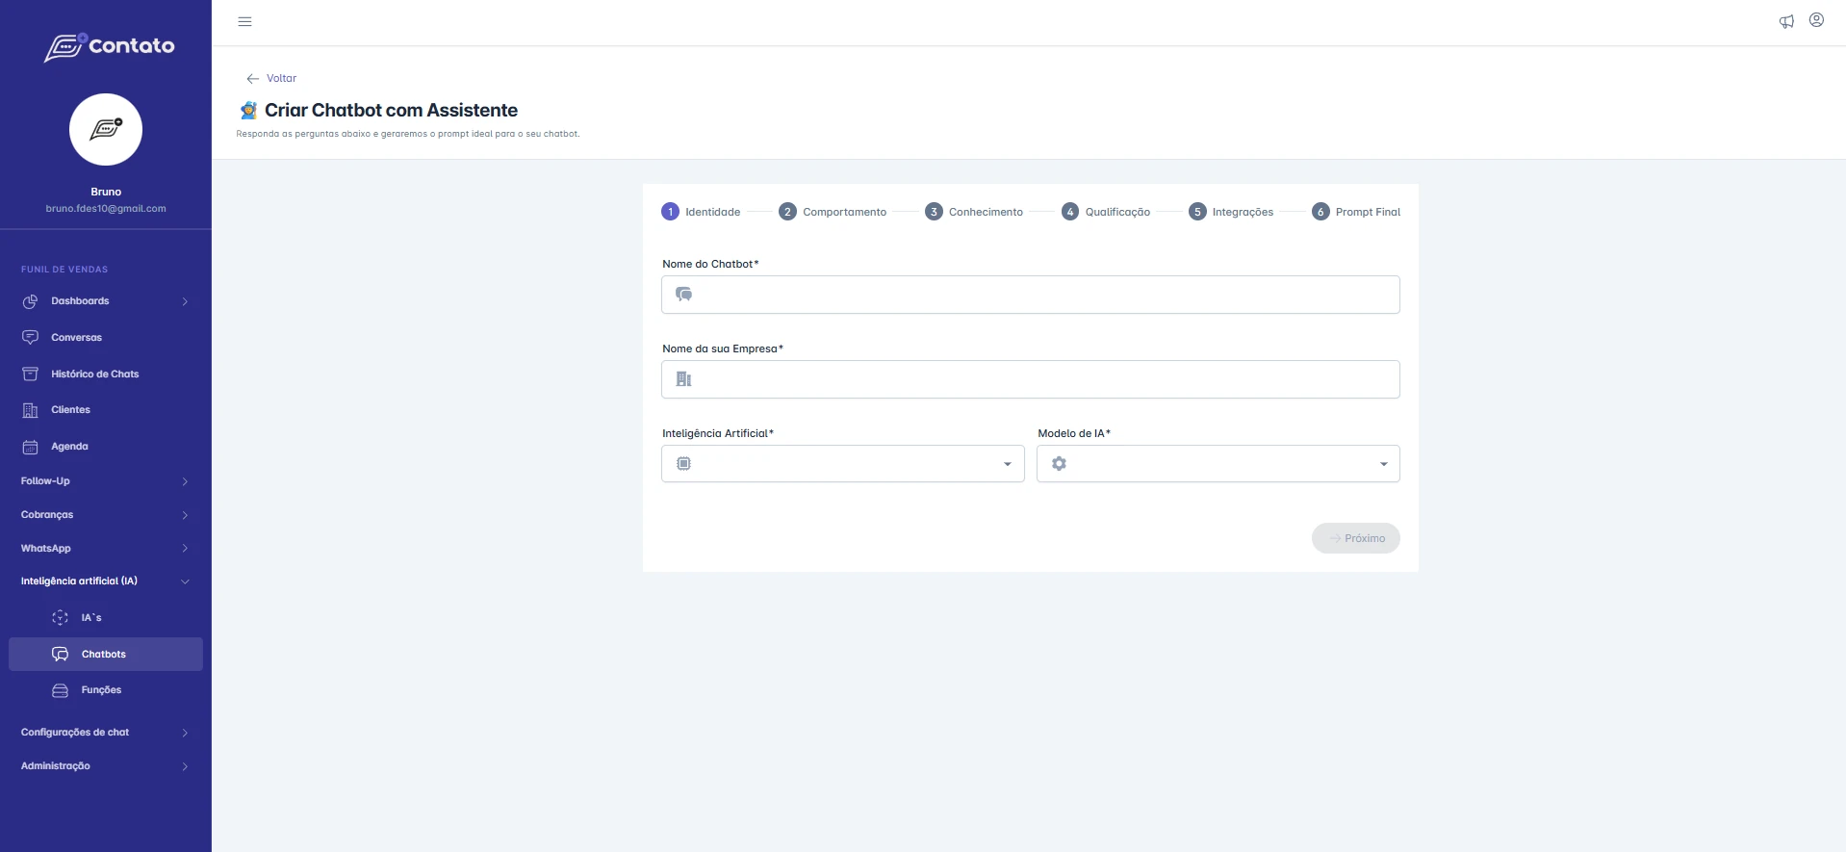Open Dashboards in the sidebar

point(106,301)
